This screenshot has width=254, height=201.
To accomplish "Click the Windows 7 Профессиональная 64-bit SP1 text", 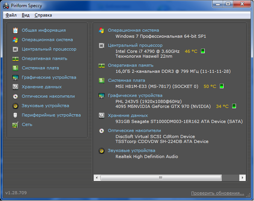I will 161,36.
